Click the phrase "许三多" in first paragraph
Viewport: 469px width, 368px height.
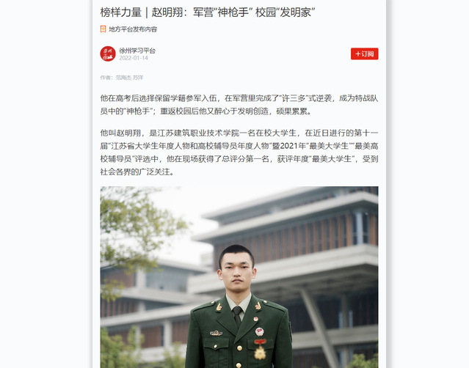pos(293,98)
